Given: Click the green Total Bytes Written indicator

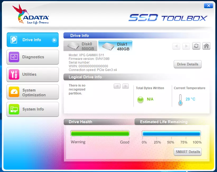Looking at the screenshot, I should [x=140, y=99].
